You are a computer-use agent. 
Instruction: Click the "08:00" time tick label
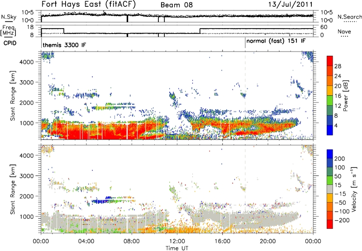(132, 241)
